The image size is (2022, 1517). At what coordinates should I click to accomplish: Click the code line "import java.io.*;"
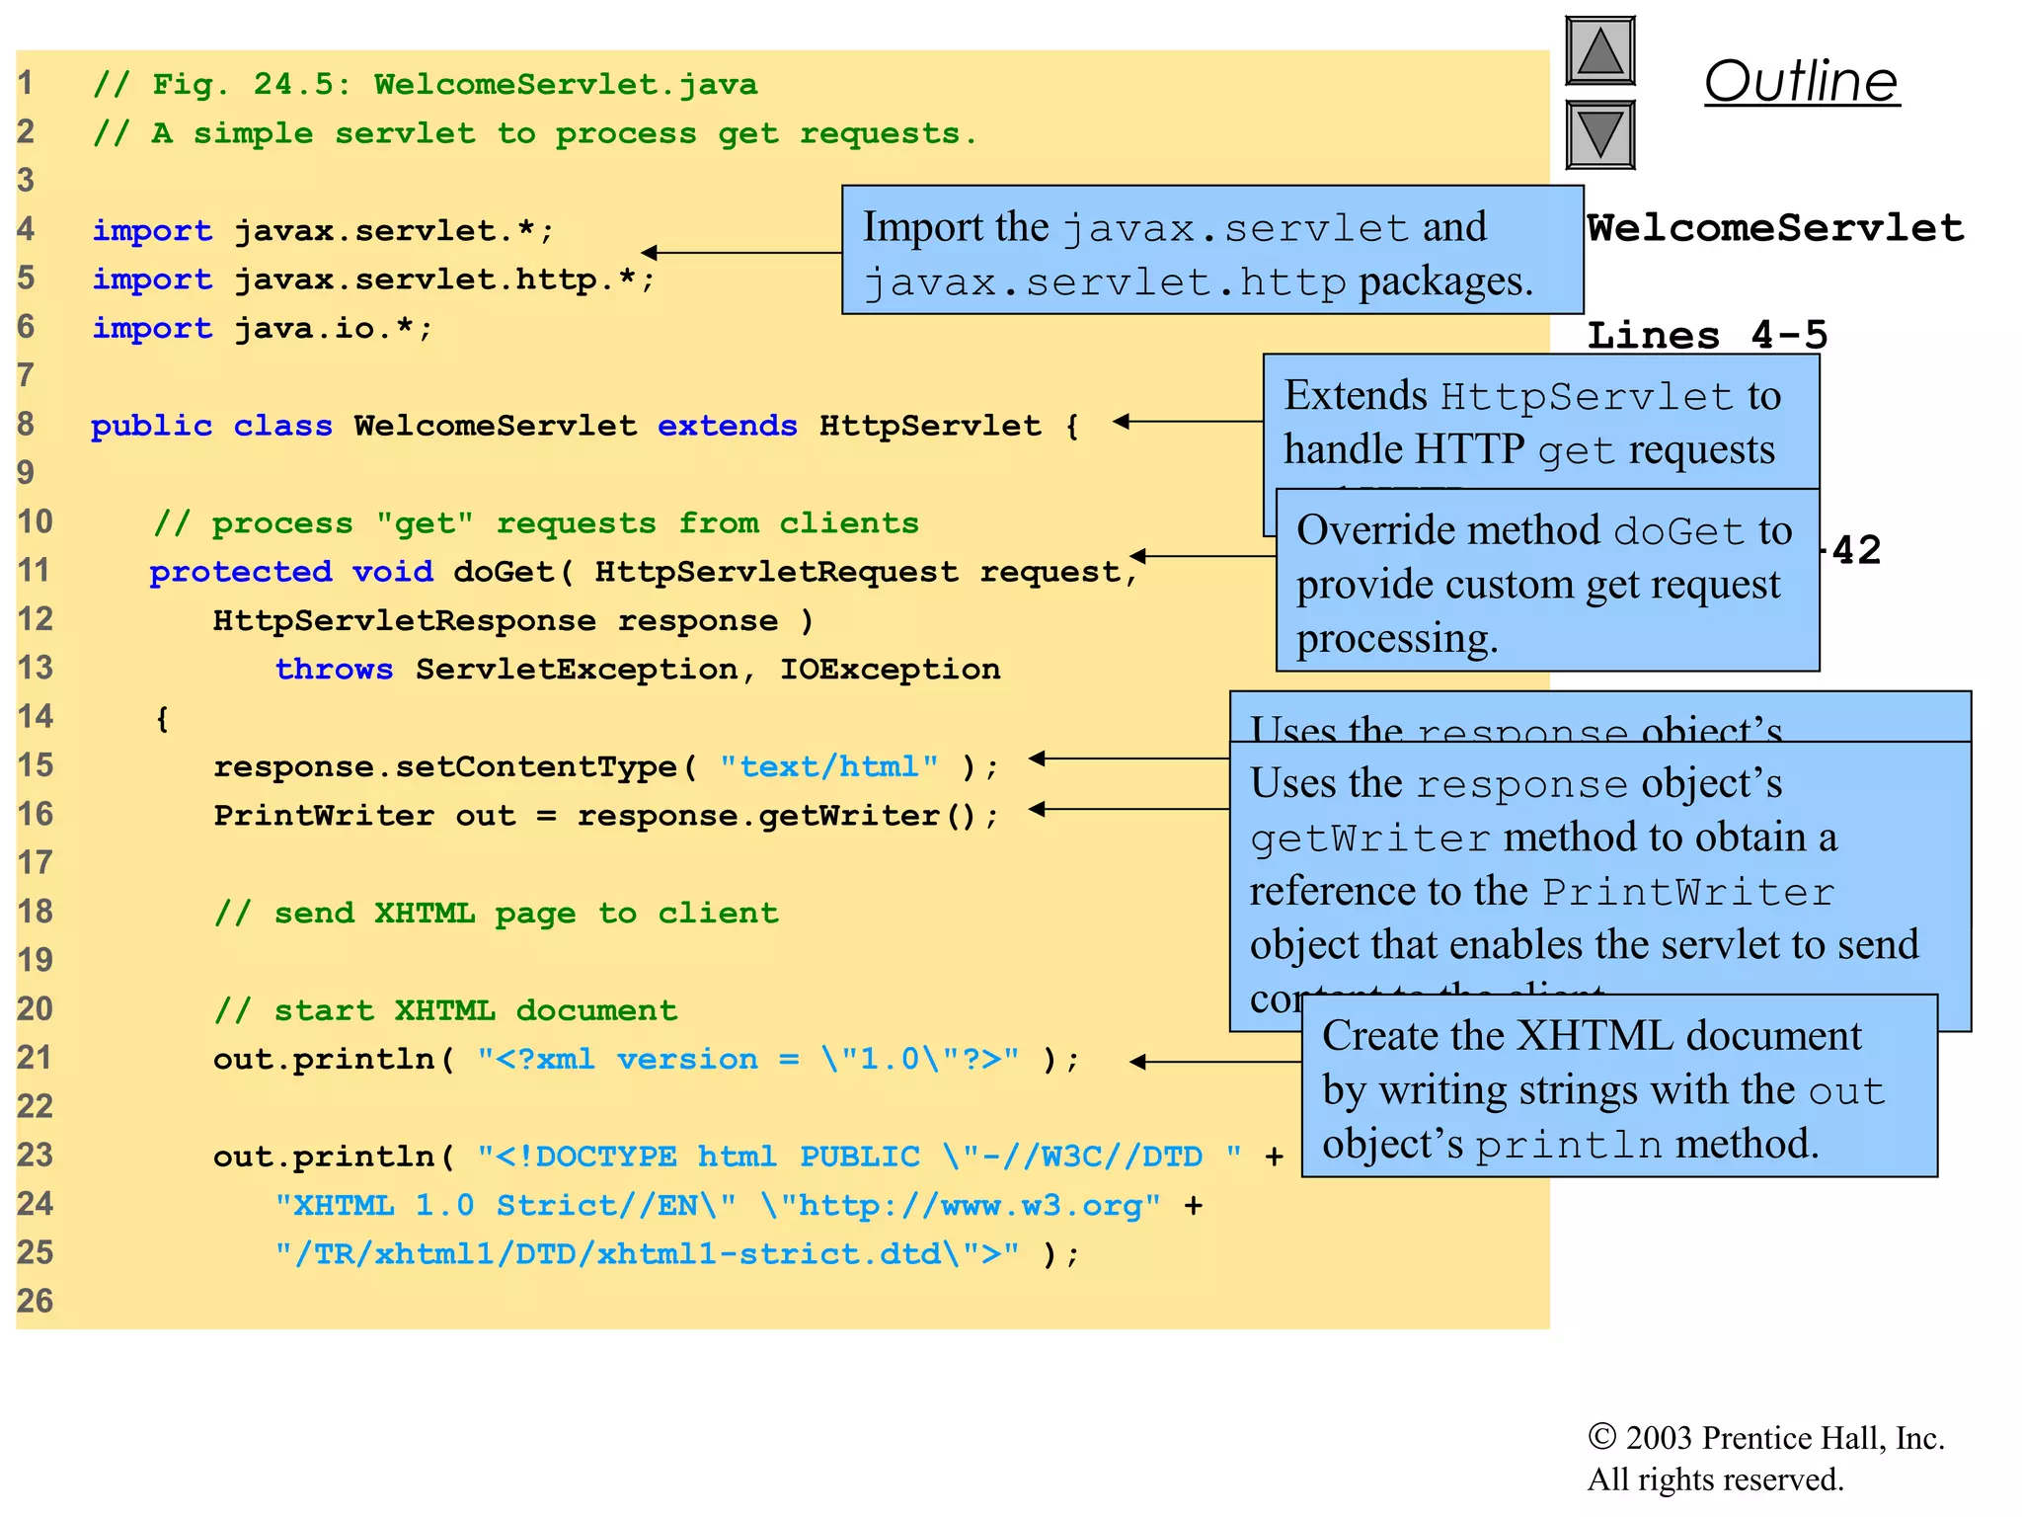[263, 328]
